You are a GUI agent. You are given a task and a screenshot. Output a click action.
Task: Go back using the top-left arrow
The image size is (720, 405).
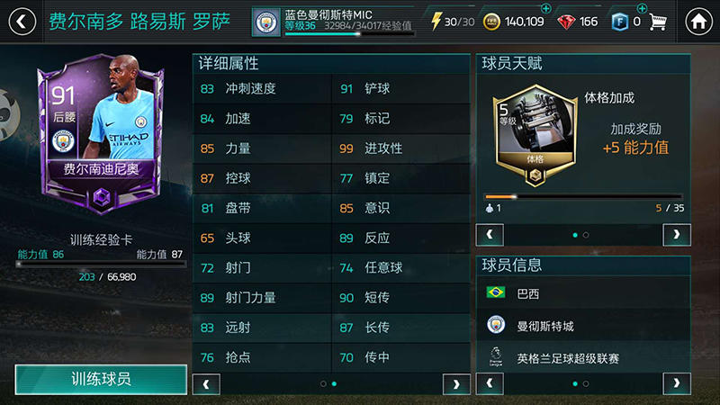pos(22,22)
